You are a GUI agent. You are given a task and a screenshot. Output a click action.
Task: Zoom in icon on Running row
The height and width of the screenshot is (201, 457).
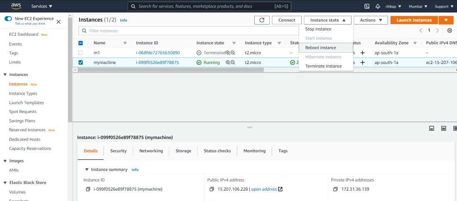[228, 62]
